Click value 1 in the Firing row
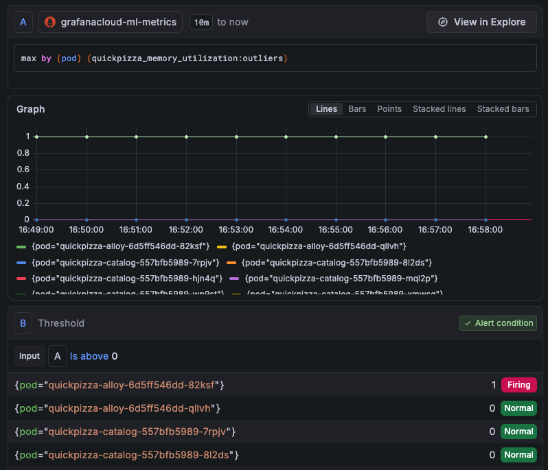This screenshot has width=548, height=470. 494,385
